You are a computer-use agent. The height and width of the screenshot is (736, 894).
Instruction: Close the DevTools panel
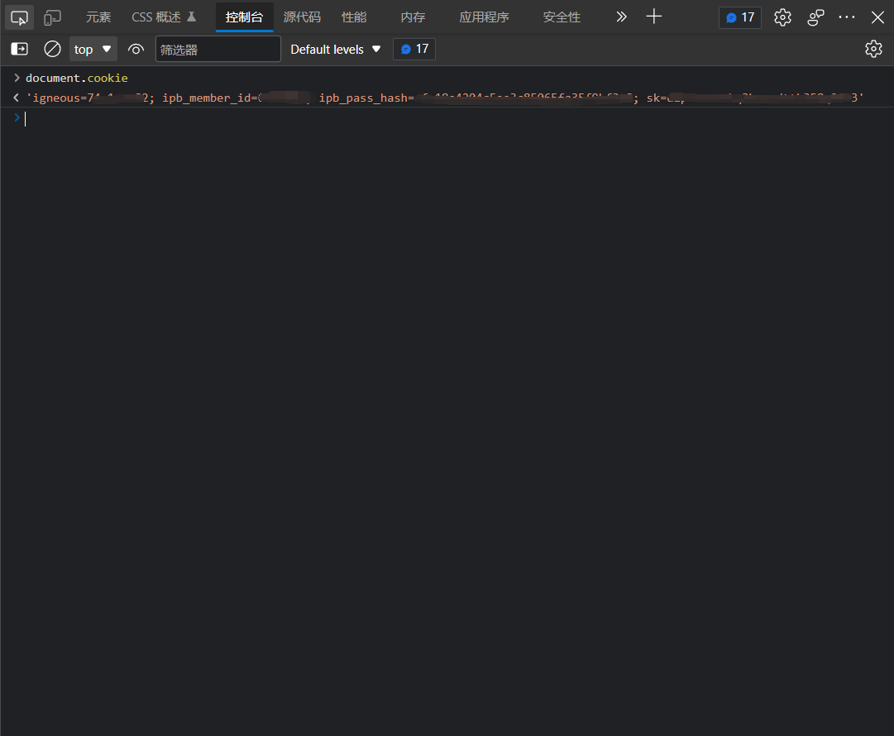877,17
